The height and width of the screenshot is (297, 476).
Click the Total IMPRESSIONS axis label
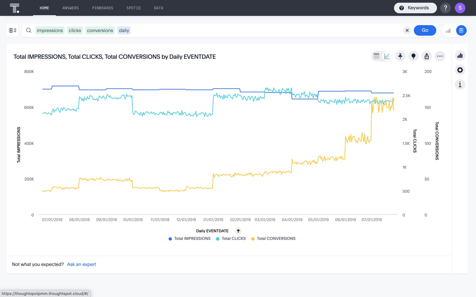[x=19, y=145]
